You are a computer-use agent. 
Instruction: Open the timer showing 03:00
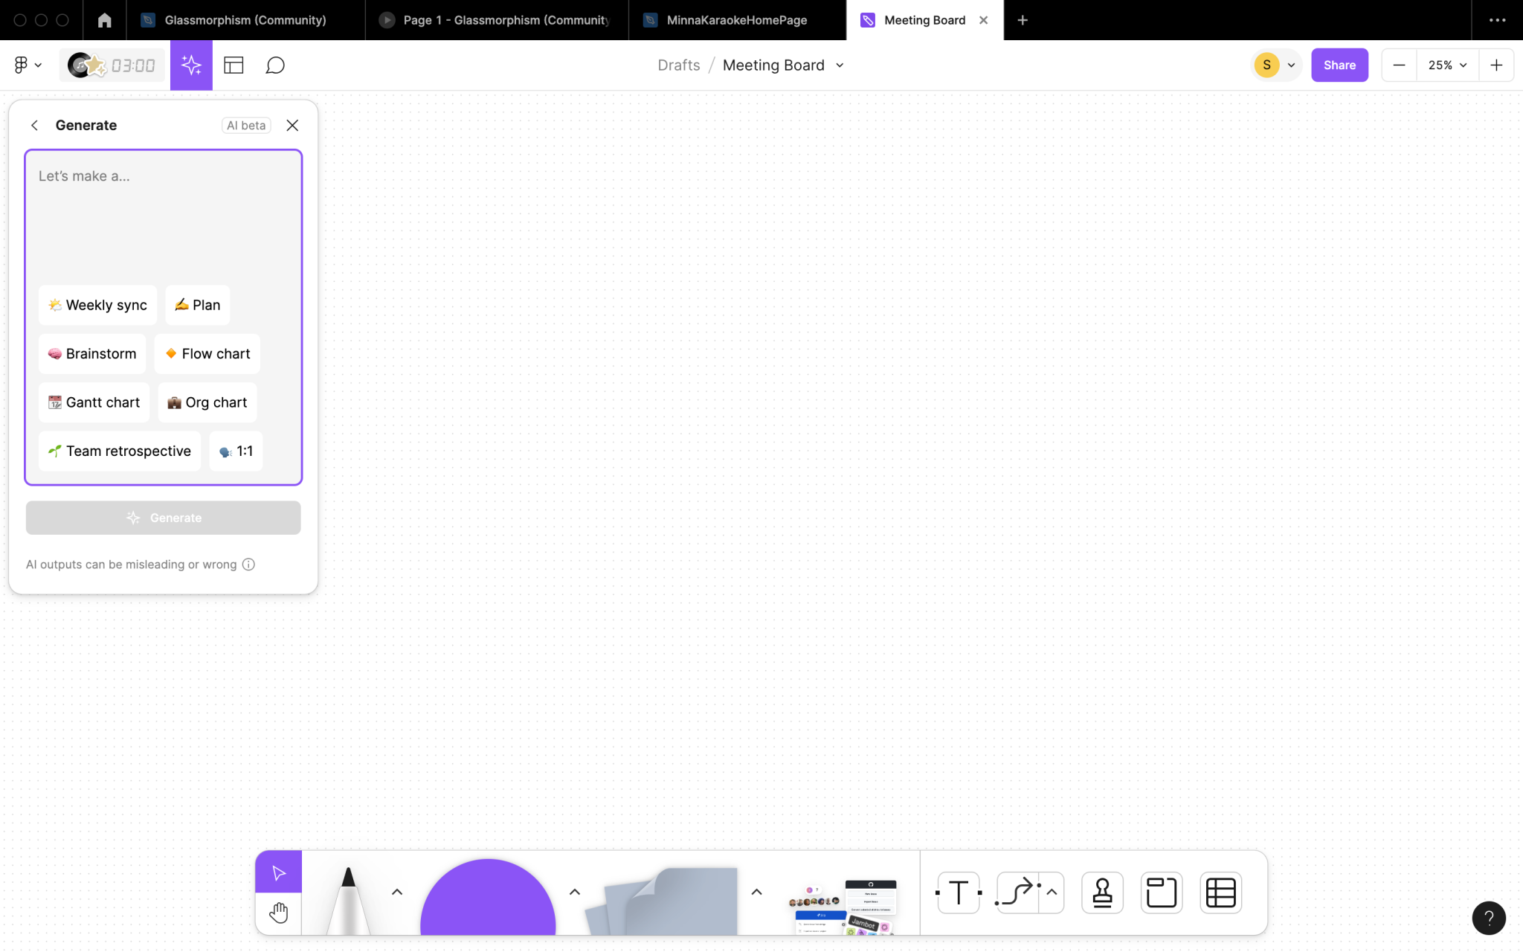[112, 65]
